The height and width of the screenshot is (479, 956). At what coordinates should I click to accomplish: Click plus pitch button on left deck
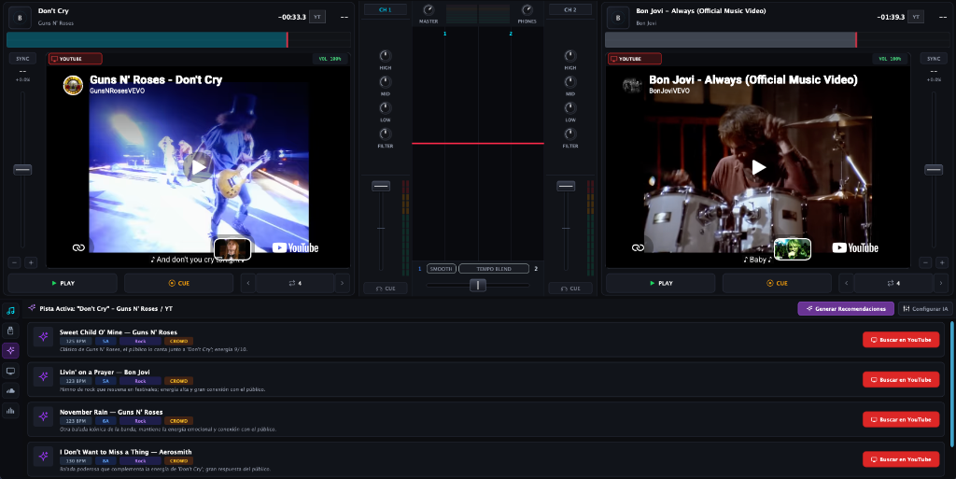[x=31, y=262]
